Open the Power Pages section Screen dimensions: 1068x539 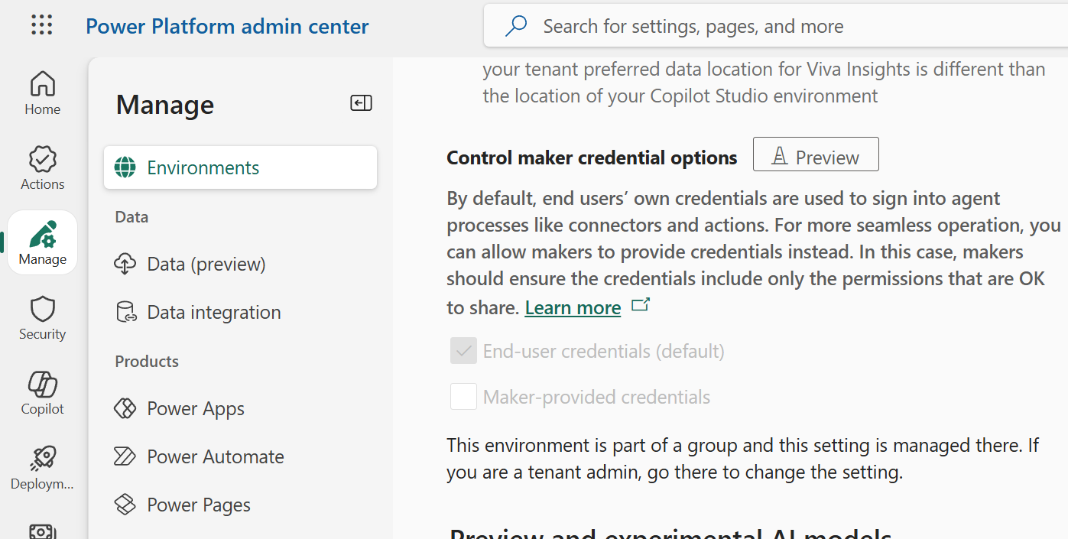[x=199, y=504]
